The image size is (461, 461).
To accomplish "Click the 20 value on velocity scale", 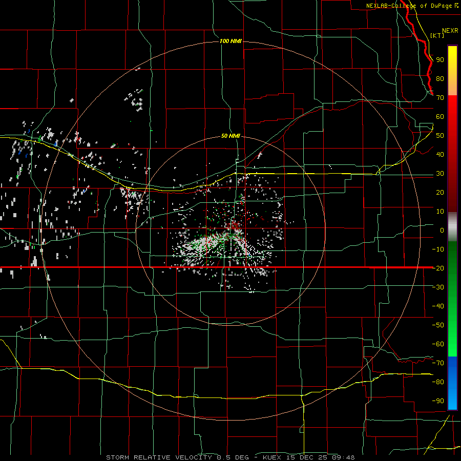I will tap(440, 192).
